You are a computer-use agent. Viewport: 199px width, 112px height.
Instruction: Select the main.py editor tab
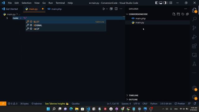33,9
